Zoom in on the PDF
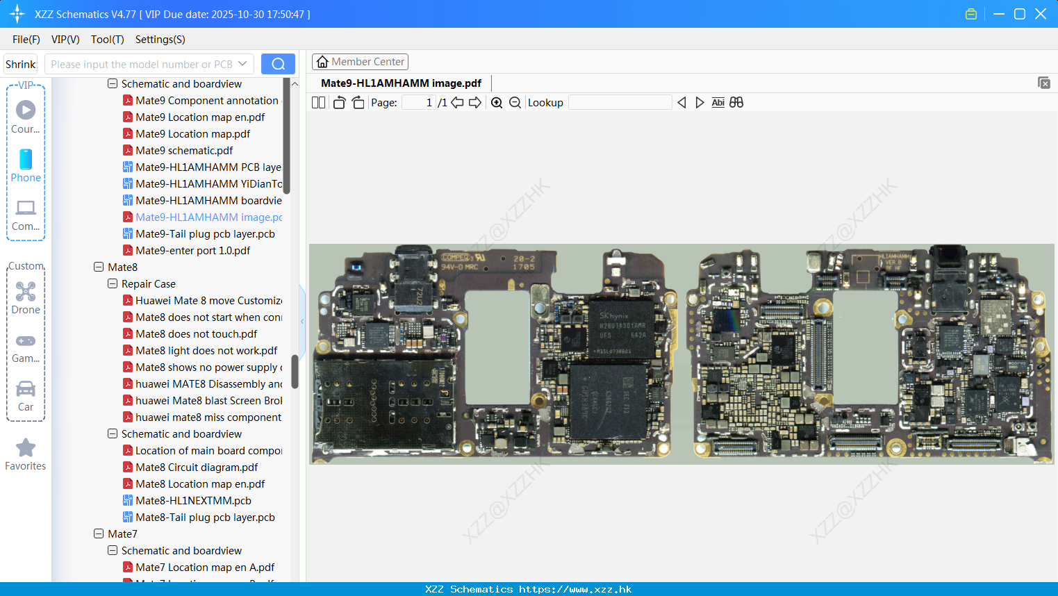1058x596 pixels. point(497,103)
